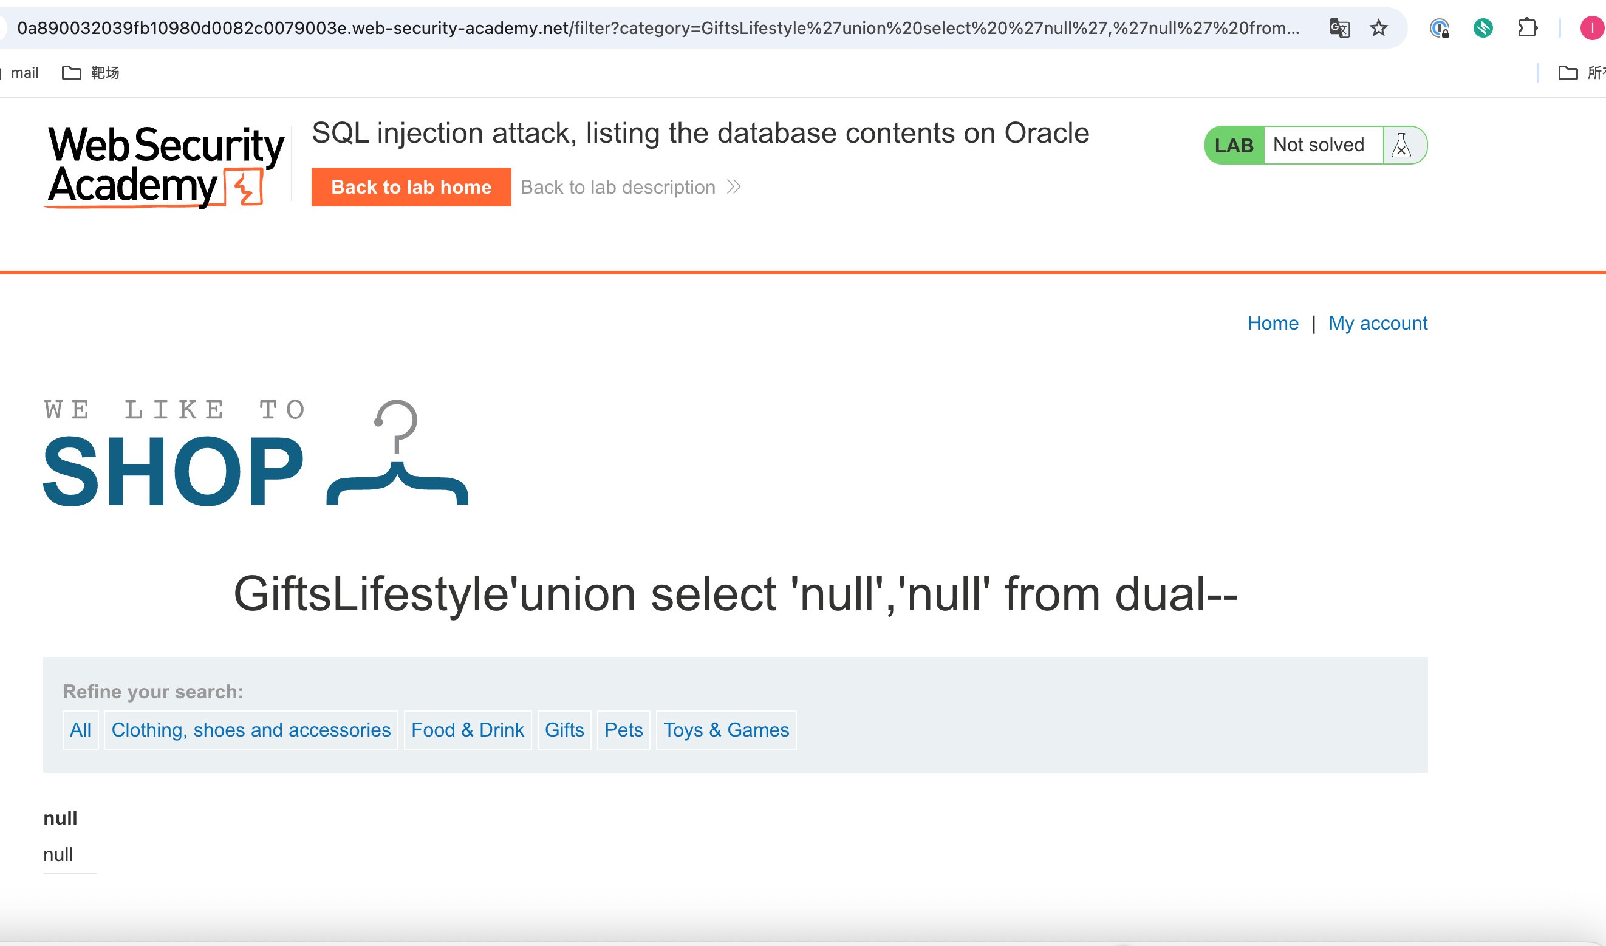Click the pink profile avatar
1606x946 pixels.
pos(1591,28)
